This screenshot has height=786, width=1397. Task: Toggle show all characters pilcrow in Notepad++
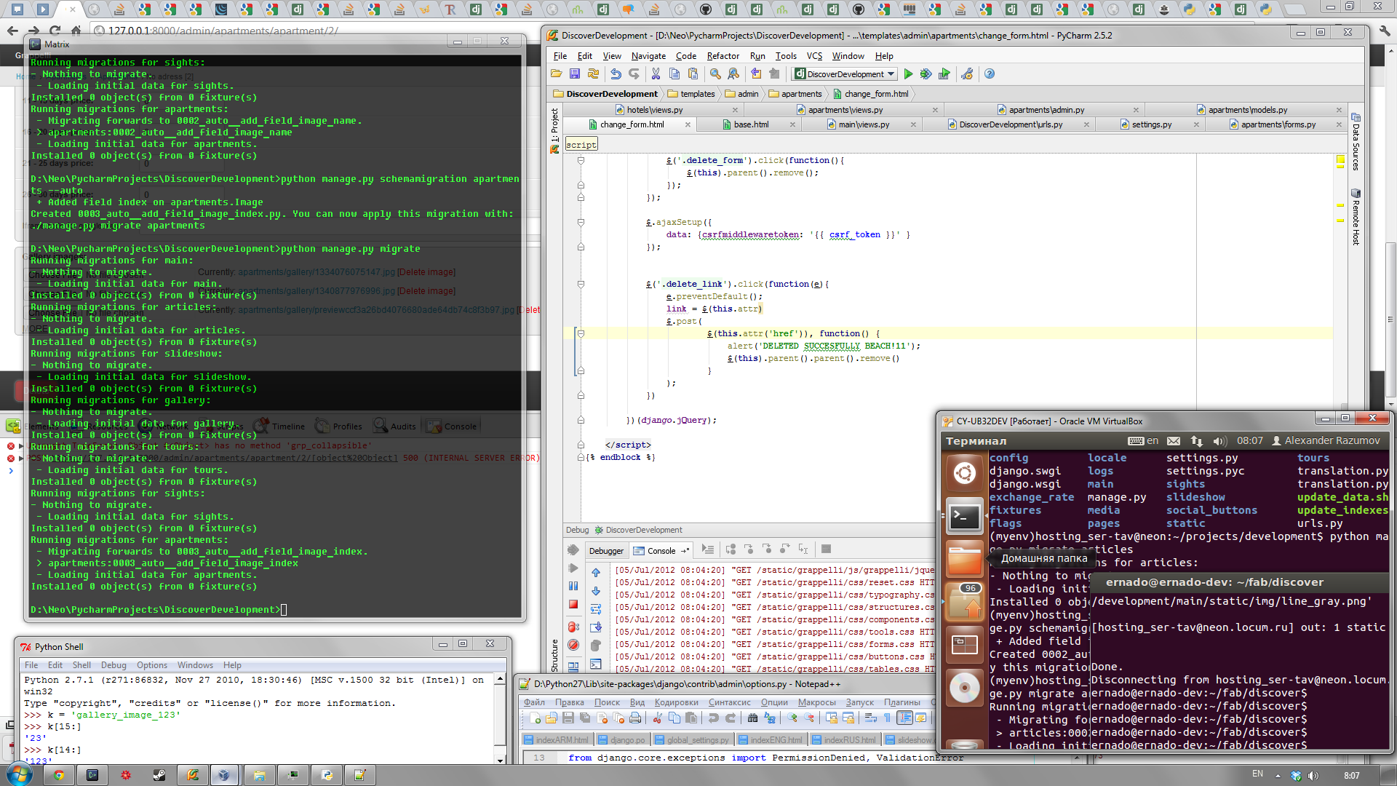(887, 718)
